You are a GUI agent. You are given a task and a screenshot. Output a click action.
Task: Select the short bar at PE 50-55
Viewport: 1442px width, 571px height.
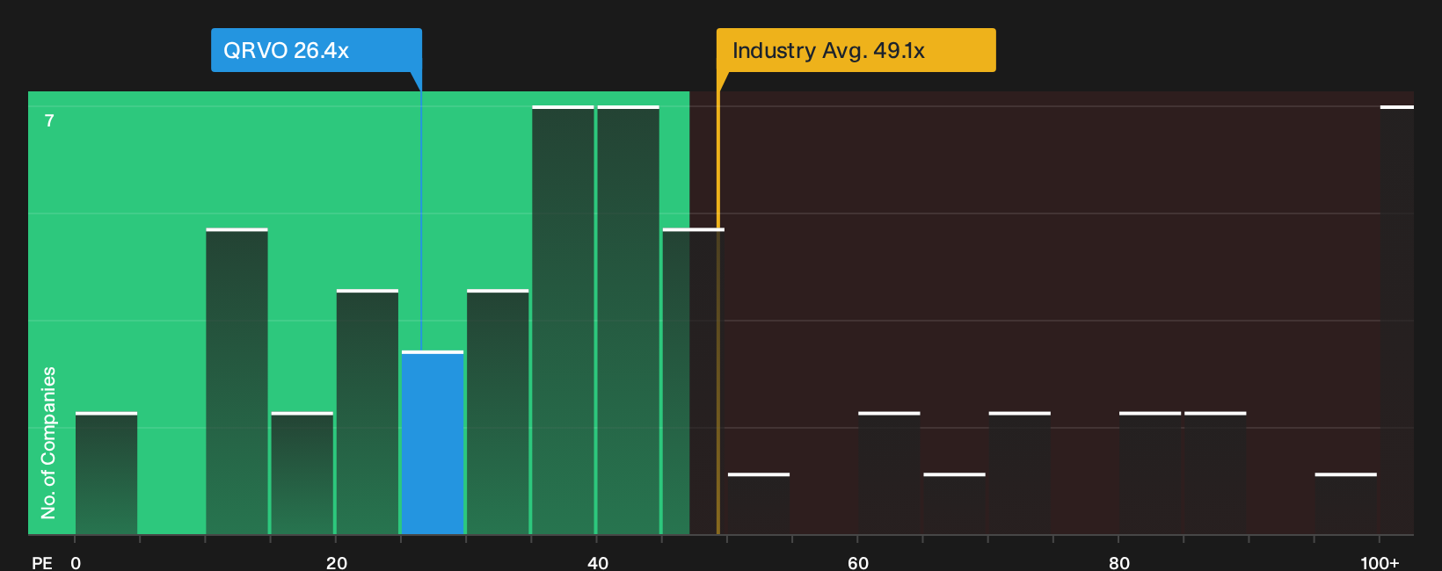(x=759, y=504)
